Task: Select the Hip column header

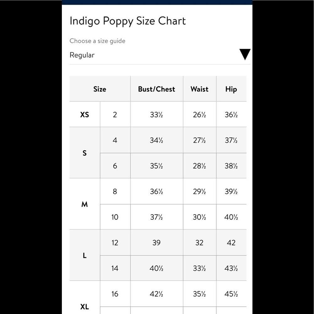Action: pos(231,89)
